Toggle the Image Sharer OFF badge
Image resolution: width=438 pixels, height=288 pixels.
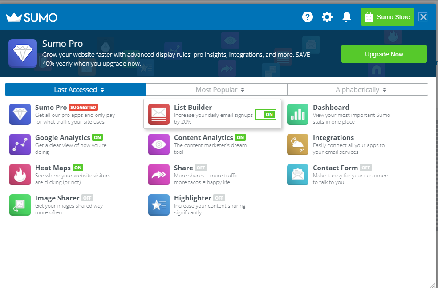coord(87,198)
